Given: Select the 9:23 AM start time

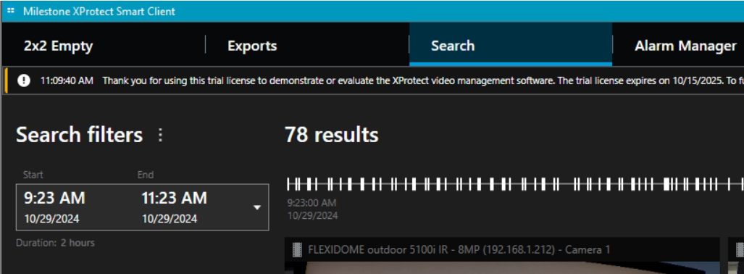Looking at the screenshot, I should [54, 198].
